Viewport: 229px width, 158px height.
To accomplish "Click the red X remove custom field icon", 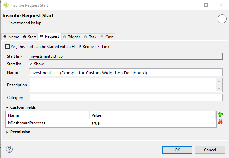I will pos(220,122).
